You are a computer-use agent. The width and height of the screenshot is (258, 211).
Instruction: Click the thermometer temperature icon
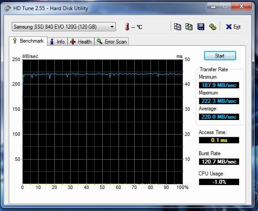[127, 27]
